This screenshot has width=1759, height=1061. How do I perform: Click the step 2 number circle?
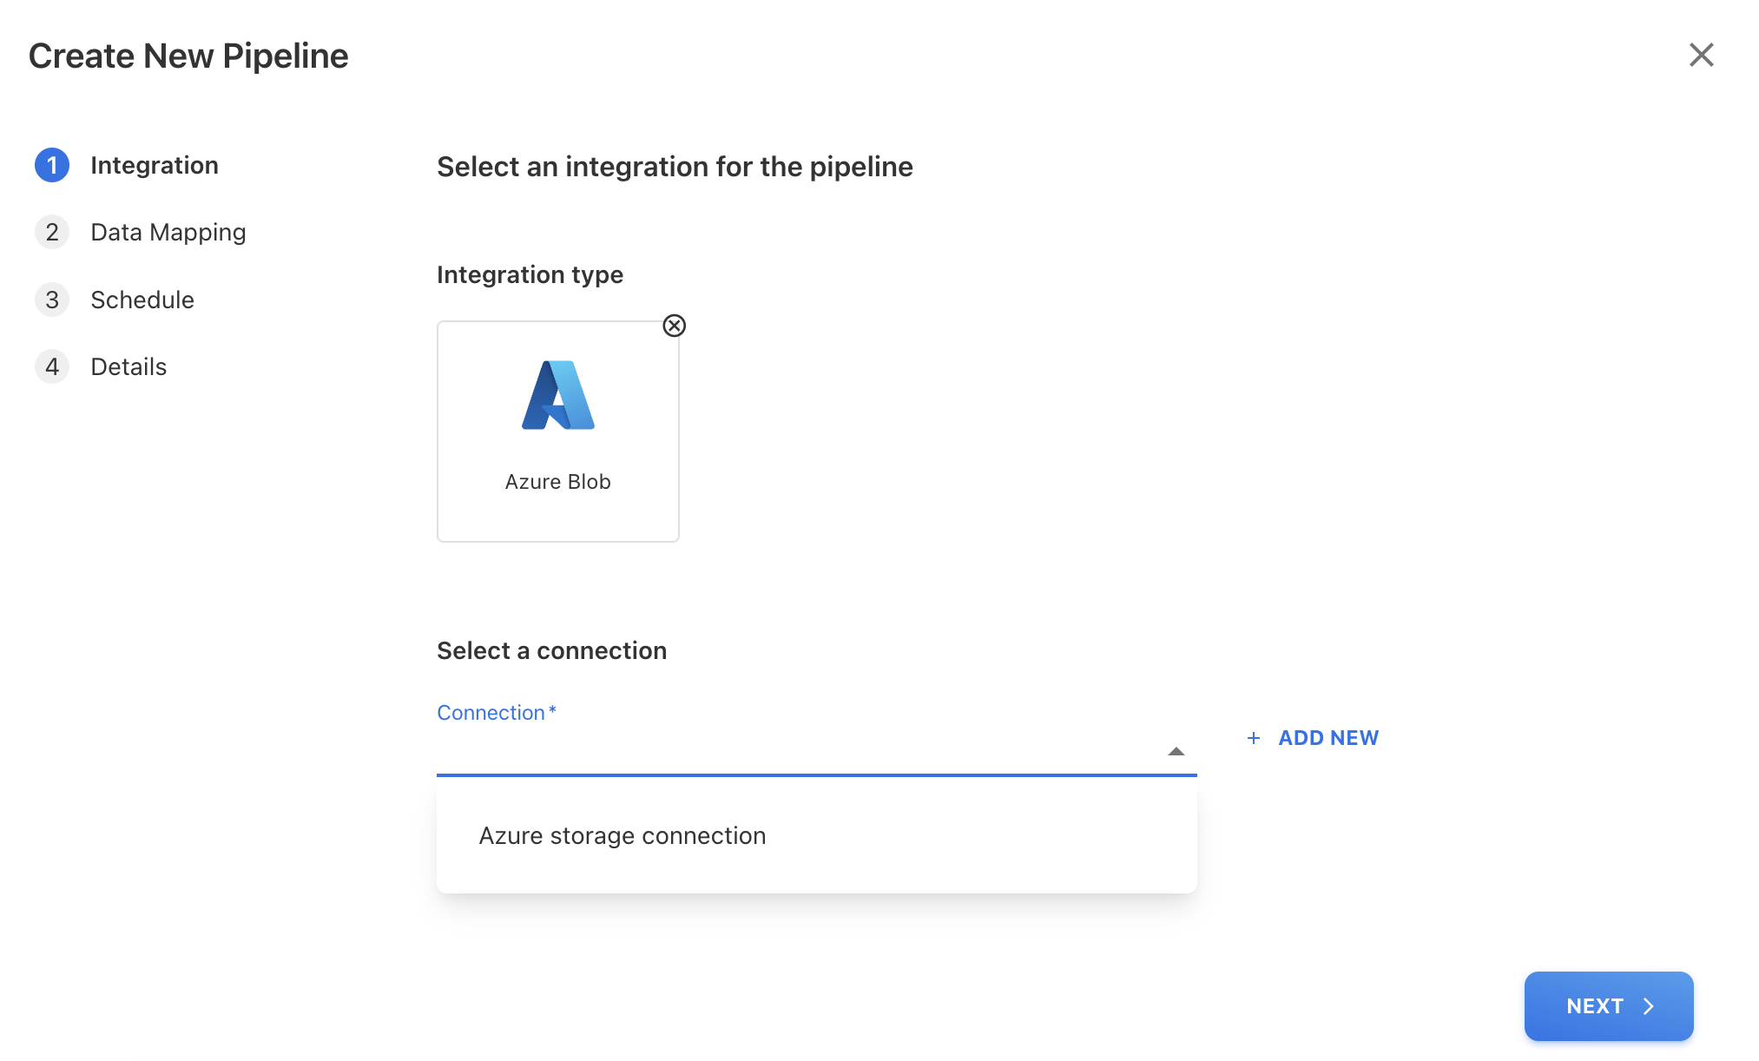pos(52,232)
